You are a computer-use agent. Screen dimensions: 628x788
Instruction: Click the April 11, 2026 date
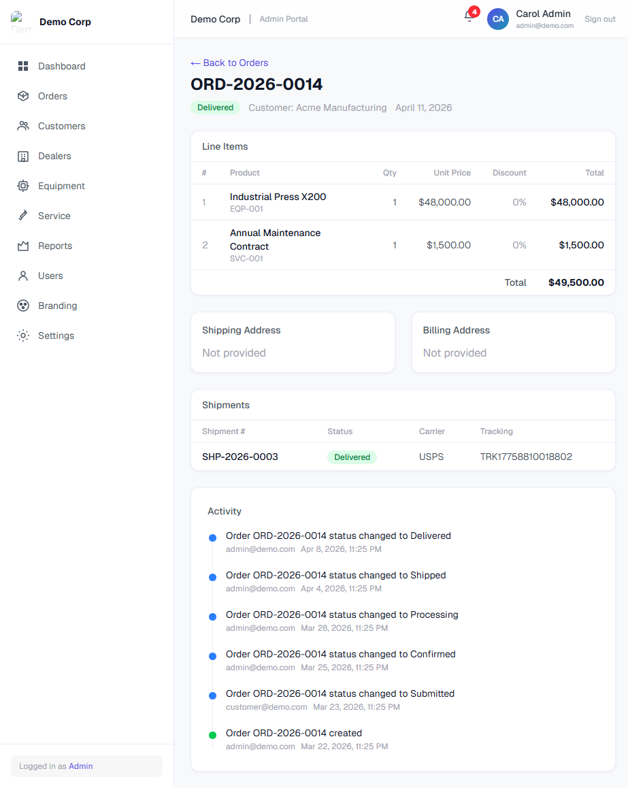(423, 108)
